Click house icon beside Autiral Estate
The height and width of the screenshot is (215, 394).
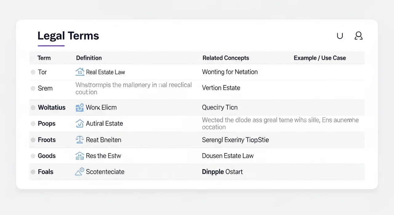click(80, 124)
